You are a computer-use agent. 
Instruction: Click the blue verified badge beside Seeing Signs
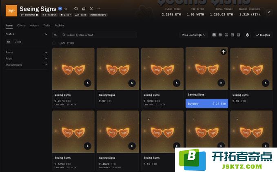(60, 9)
